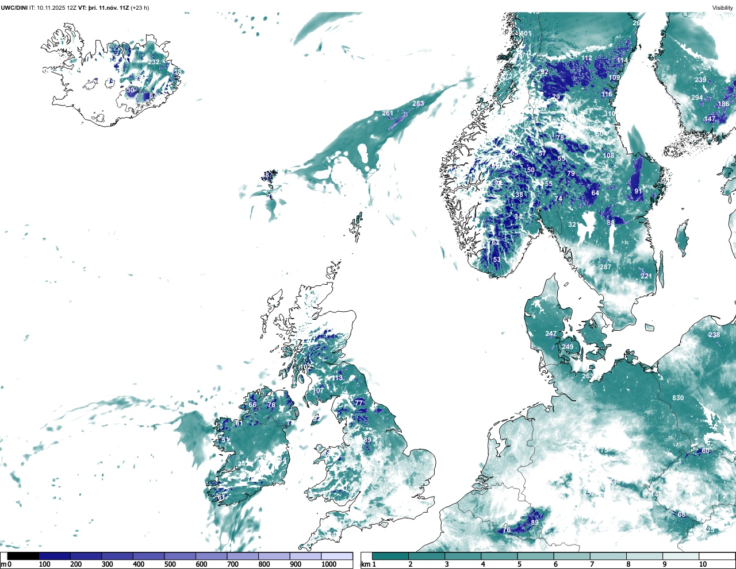The width and height of the screenshot is (736, 569).
Task: Click the 700–800 m lavender legend swatch
Action: 243,556
